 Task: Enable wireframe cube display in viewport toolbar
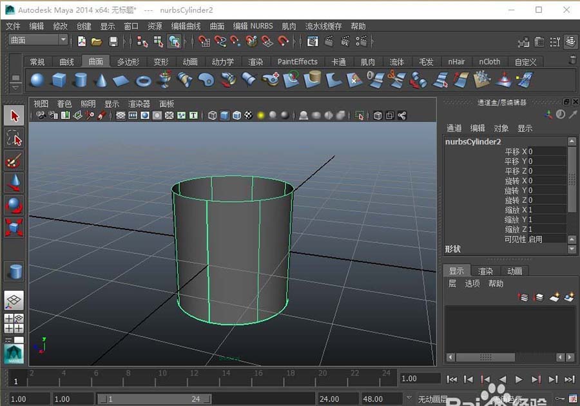tap(212, 115)
